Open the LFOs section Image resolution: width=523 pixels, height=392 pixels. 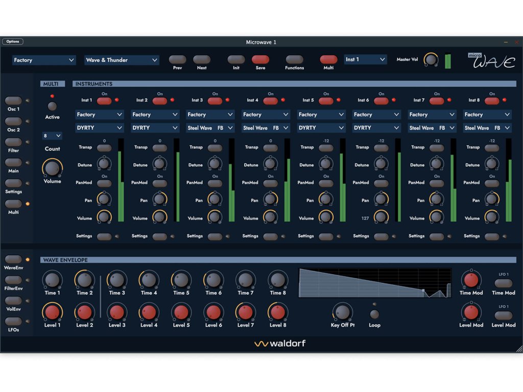click(13, 321)
